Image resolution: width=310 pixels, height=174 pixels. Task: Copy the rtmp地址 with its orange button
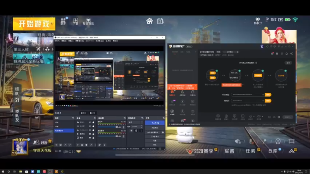tap(268, 95)
